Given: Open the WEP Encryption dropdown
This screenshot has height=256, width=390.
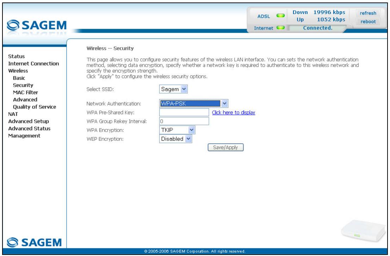Looking at the screenshot, I should pos(175,139).
